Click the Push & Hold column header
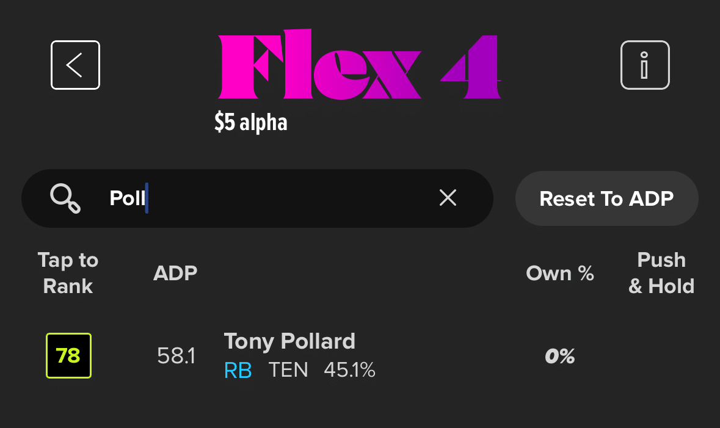Screen dimensions: 720x428 click(x=661, y=273)
